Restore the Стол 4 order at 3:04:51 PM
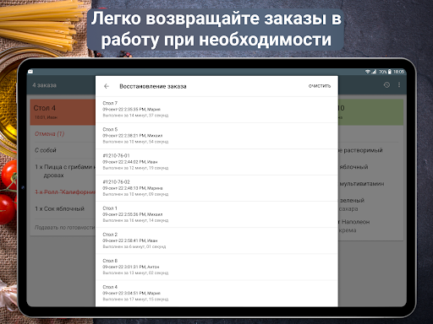 tap(216, 294)
